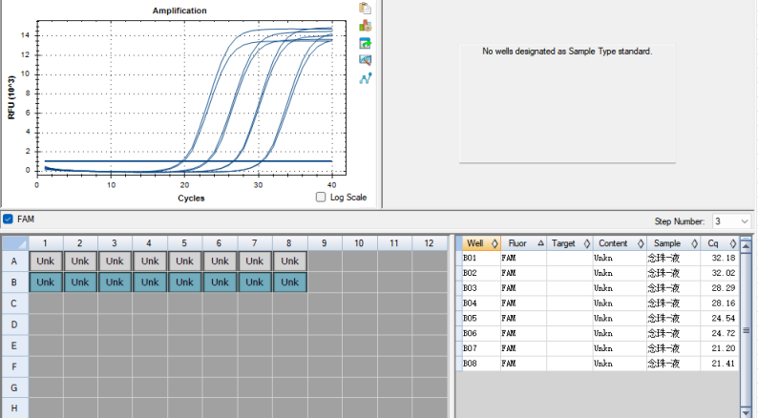
Task: Click the export chart window icon
Action: pos(365,44)
